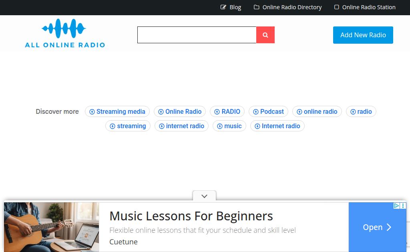The image size is (410, 252).
Task: Focus the radio search input field
Action: tap(197, 35)
